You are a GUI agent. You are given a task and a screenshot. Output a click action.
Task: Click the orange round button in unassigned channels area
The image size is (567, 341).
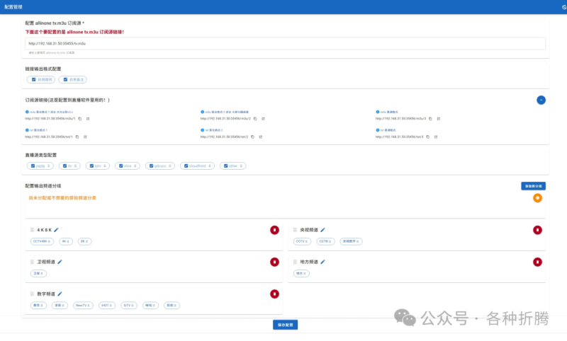coord(538,198)
